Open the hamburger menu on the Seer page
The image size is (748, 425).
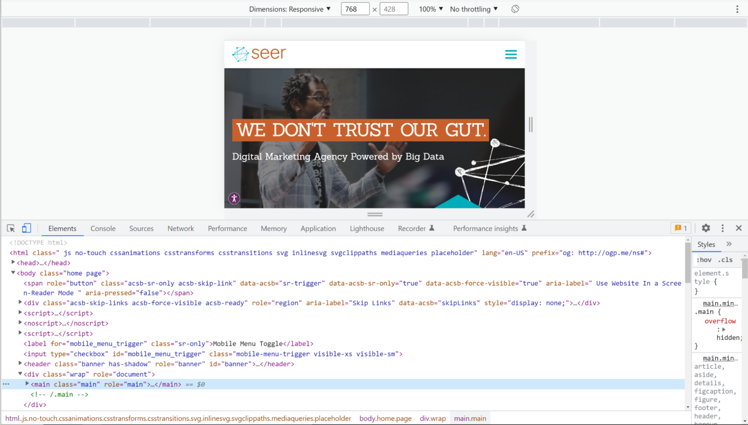coord(511,55)
